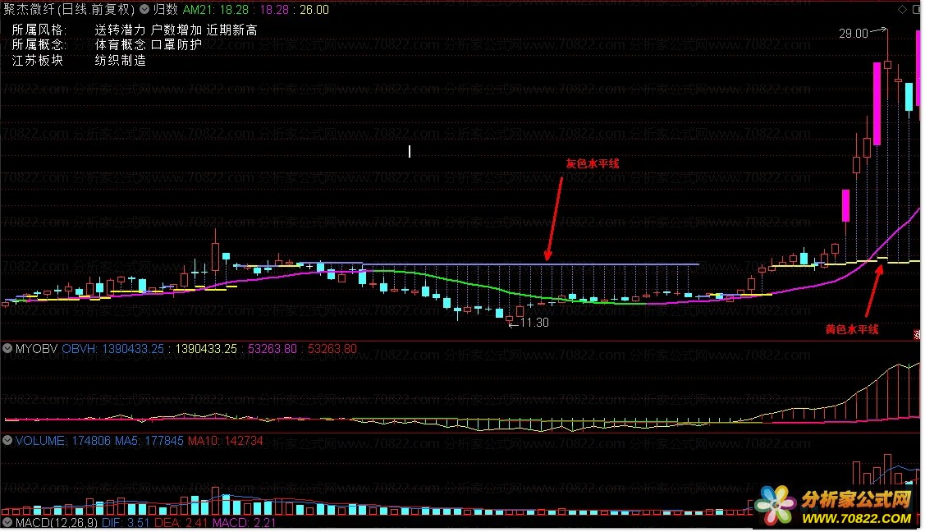Screen dimensions: 925x532
Task: Click the 江苏板块 label
Action: tap(37, 60)
